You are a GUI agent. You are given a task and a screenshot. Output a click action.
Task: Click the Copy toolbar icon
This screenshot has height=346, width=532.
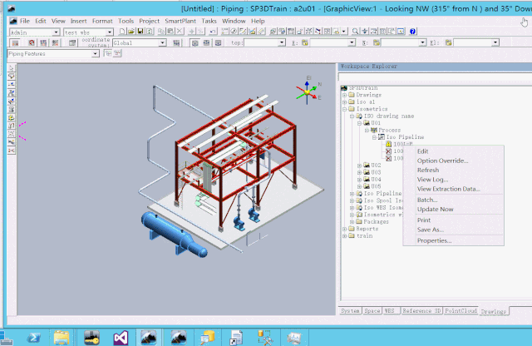161,32
